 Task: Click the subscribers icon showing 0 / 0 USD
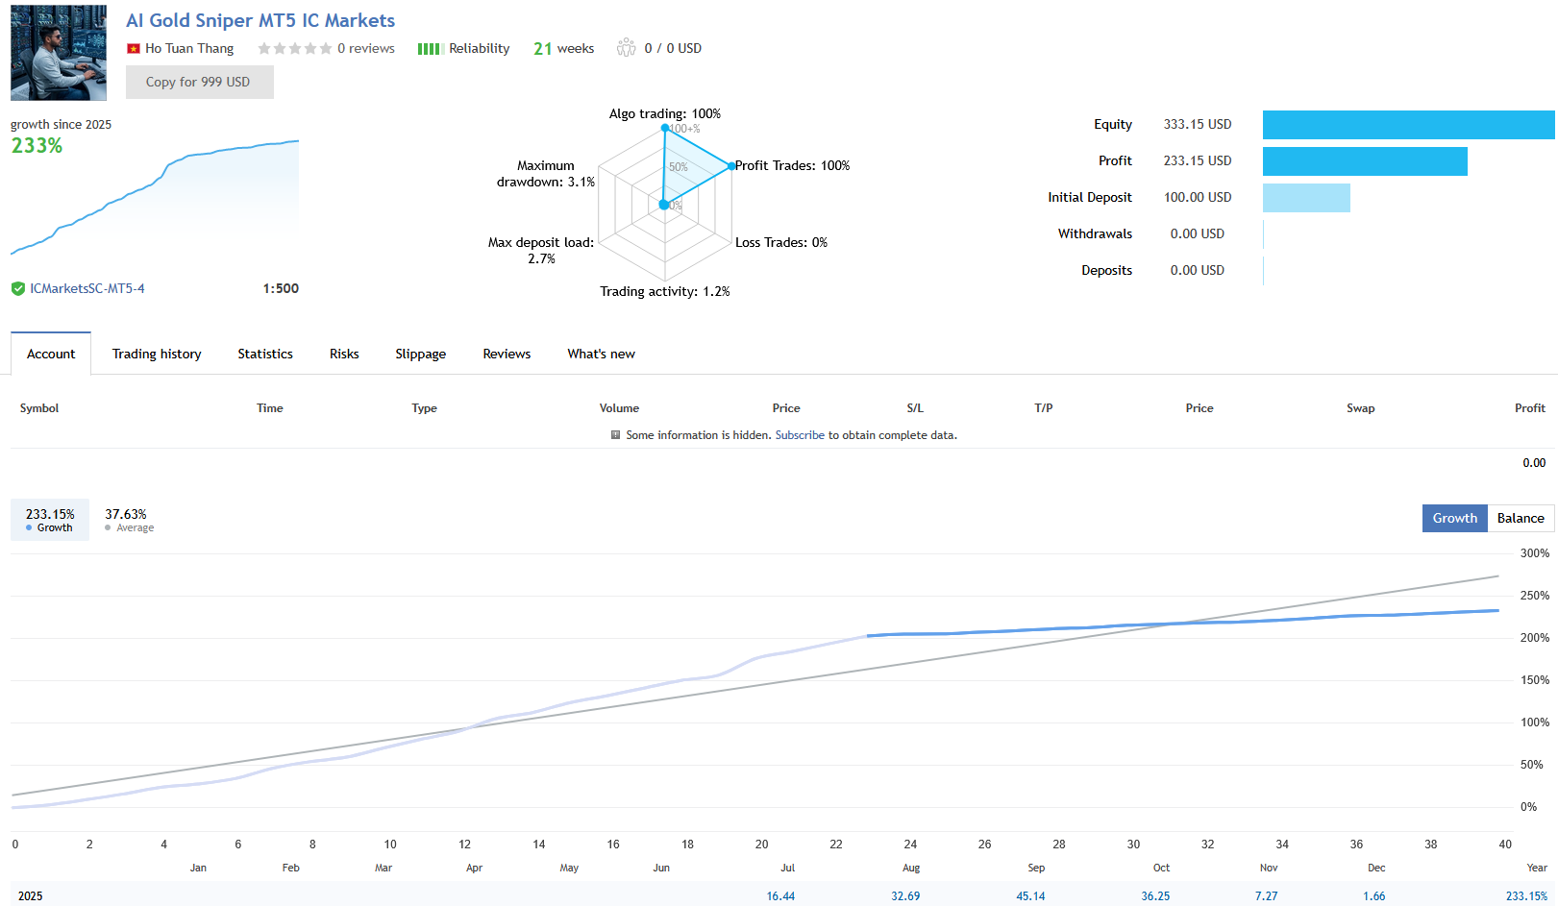pyautogui.click(x=627, y=47)
